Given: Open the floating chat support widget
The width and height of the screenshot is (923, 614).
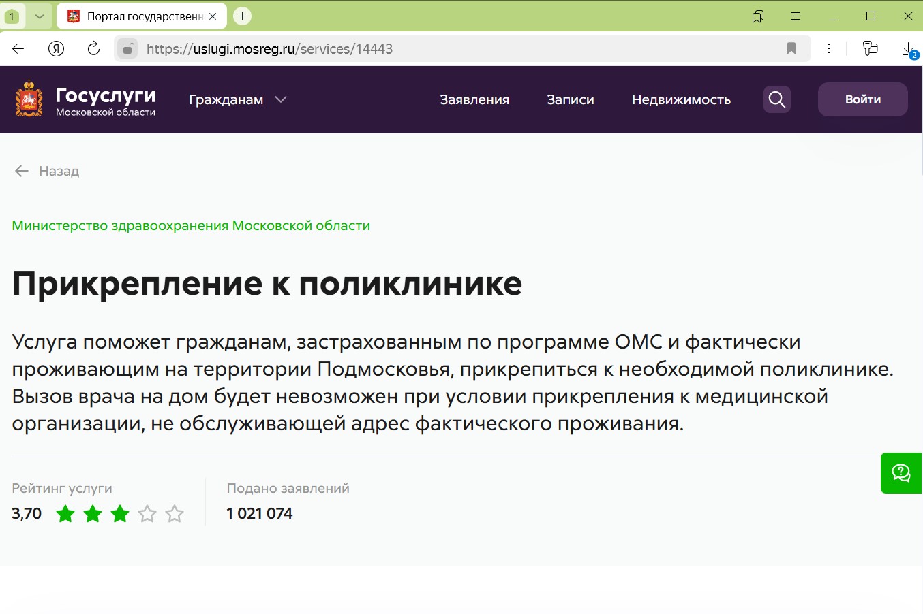Looking at the screenshot, I should click(901, 473).
